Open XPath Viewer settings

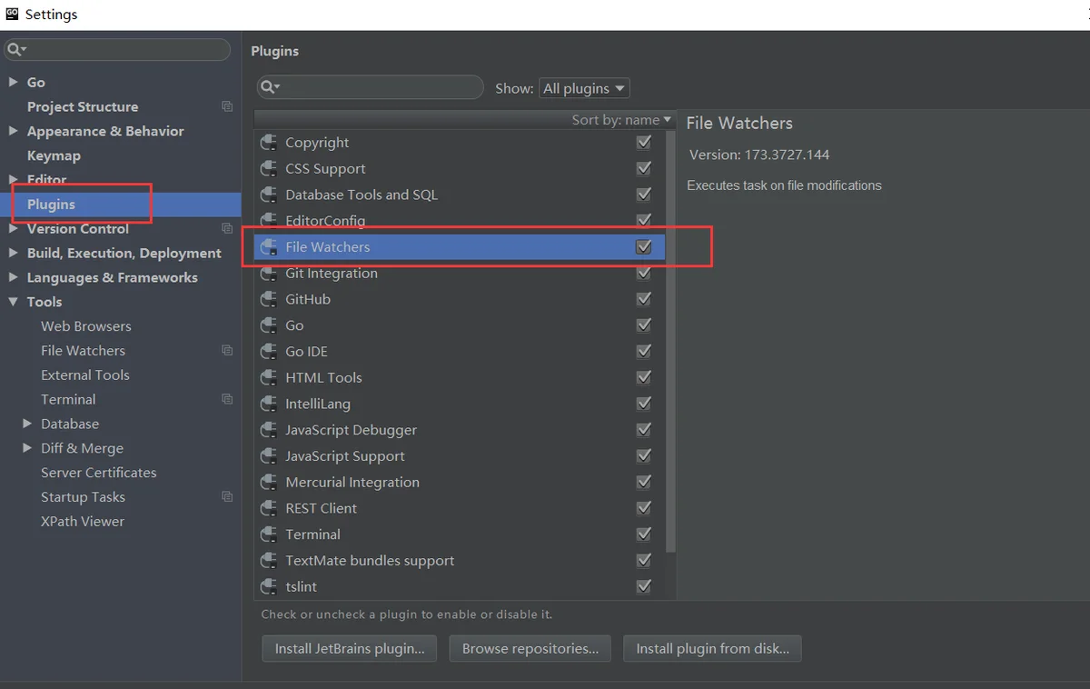tap(82, 522)
